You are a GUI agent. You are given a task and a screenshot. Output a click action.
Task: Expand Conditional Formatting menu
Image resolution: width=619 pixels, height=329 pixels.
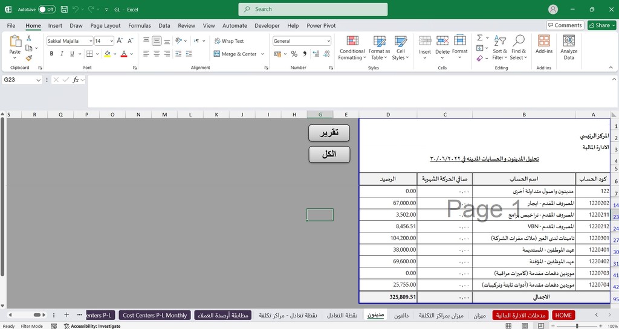click(352, 47)
